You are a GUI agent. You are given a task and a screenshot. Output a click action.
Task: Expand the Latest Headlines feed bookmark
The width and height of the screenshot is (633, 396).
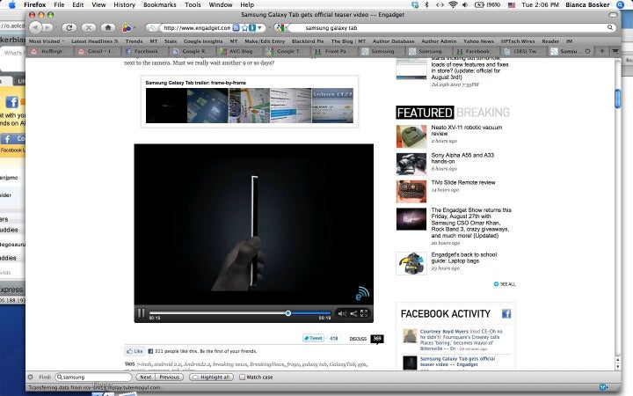[x=94, y=41]
